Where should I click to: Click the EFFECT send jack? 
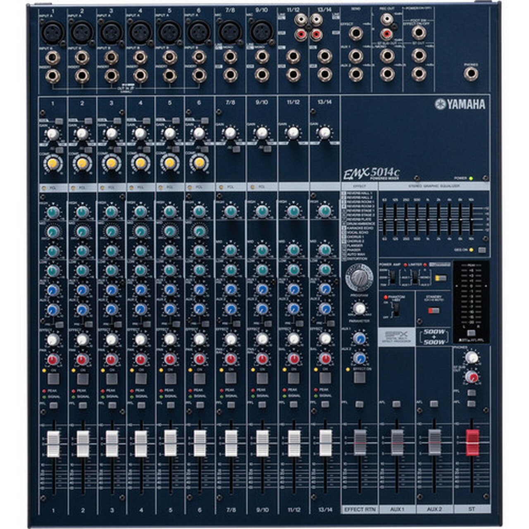tap(356, 33)
